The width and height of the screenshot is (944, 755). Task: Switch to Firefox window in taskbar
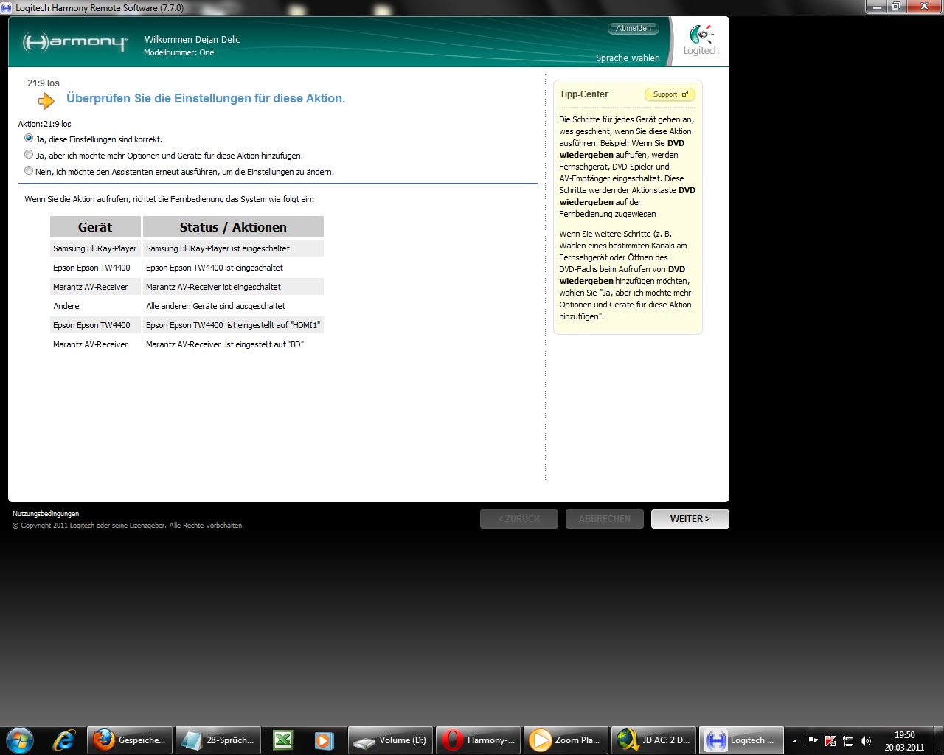130,740
